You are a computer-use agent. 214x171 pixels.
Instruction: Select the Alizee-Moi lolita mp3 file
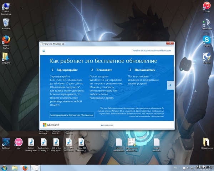point(69,145)
